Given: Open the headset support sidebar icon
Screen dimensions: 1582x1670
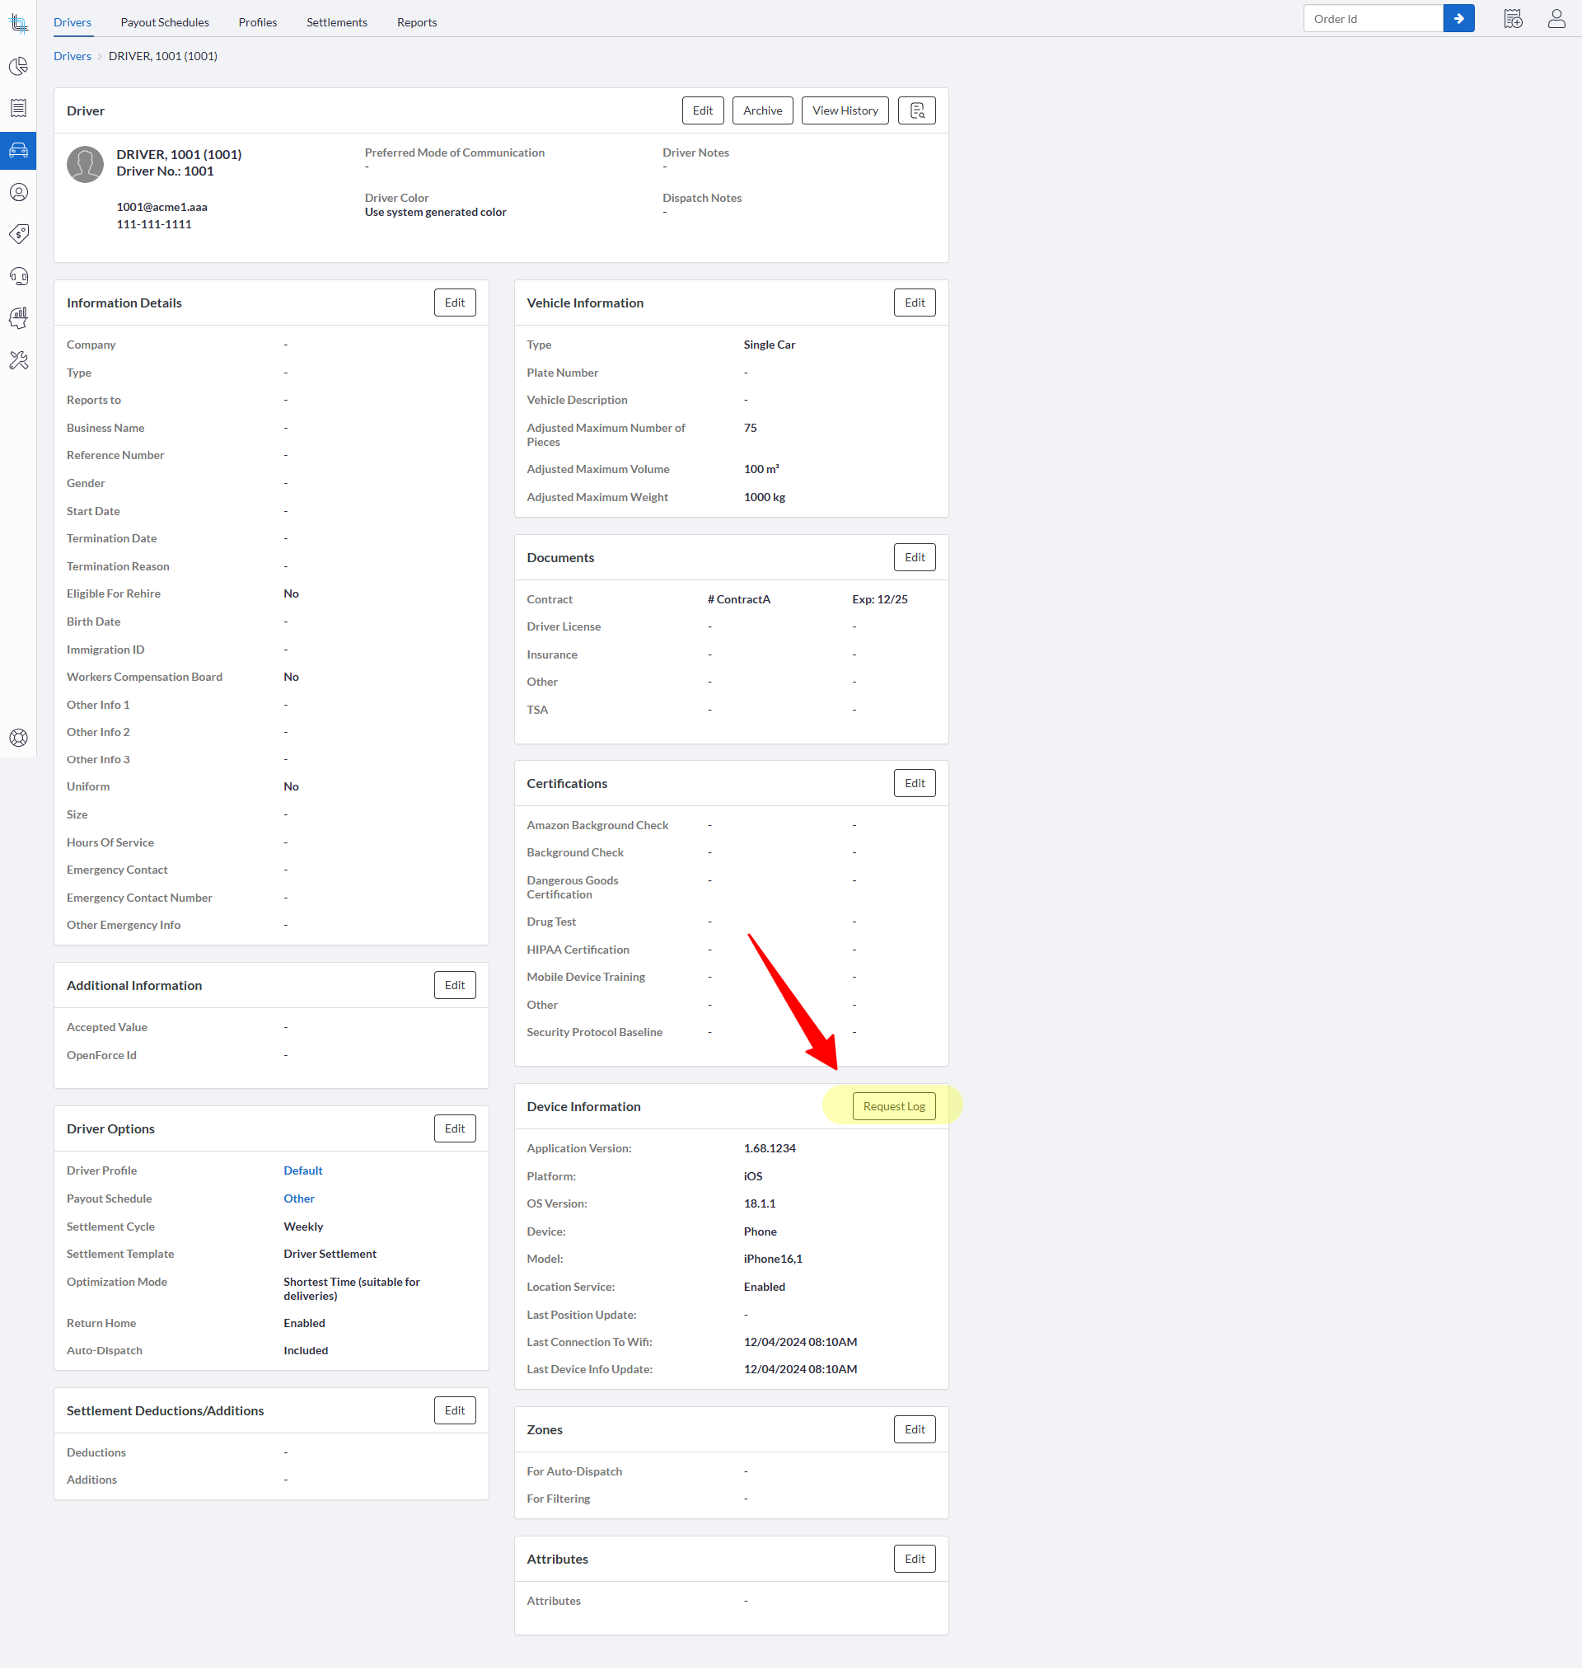Looking at the screenshot, I should click(x=19, y=276).
